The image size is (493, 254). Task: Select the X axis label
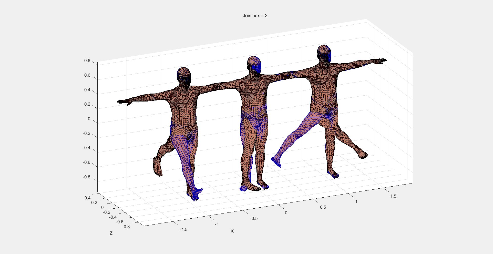[232, 231]
